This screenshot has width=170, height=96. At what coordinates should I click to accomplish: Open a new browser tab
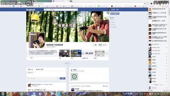(x=71, y=1)
